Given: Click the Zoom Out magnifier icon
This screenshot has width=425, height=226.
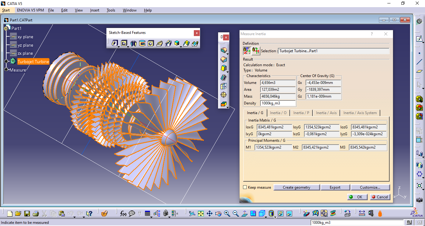Looking at the screenshot, I should coord(236,214).
